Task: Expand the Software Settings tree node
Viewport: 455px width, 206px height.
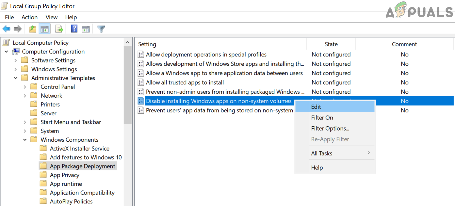Action: coord(16,60)
